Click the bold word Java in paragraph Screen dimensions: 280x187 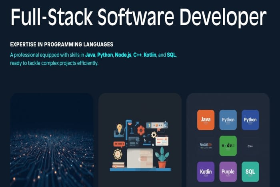point(90,55)
